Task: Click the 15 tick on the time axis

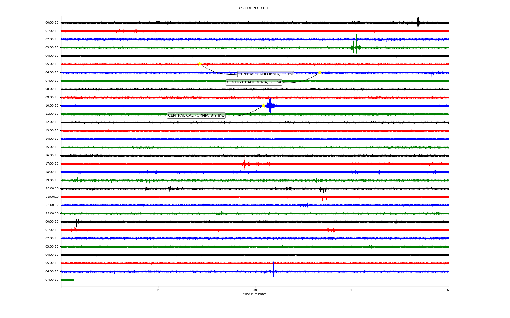Action: 158,290
